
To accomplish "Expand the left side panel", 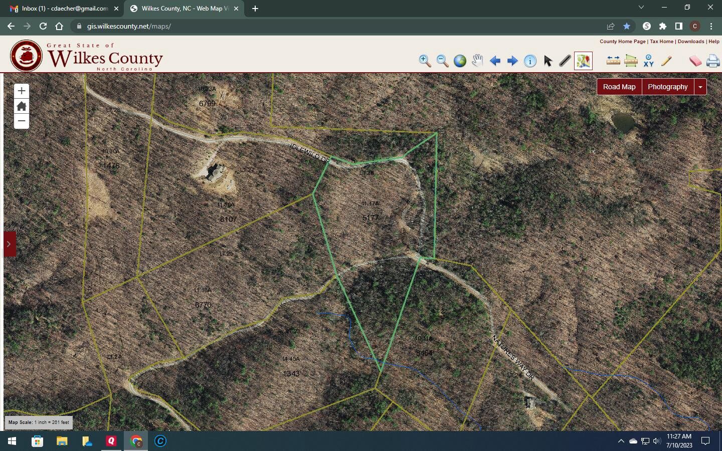I will (9, 244).
